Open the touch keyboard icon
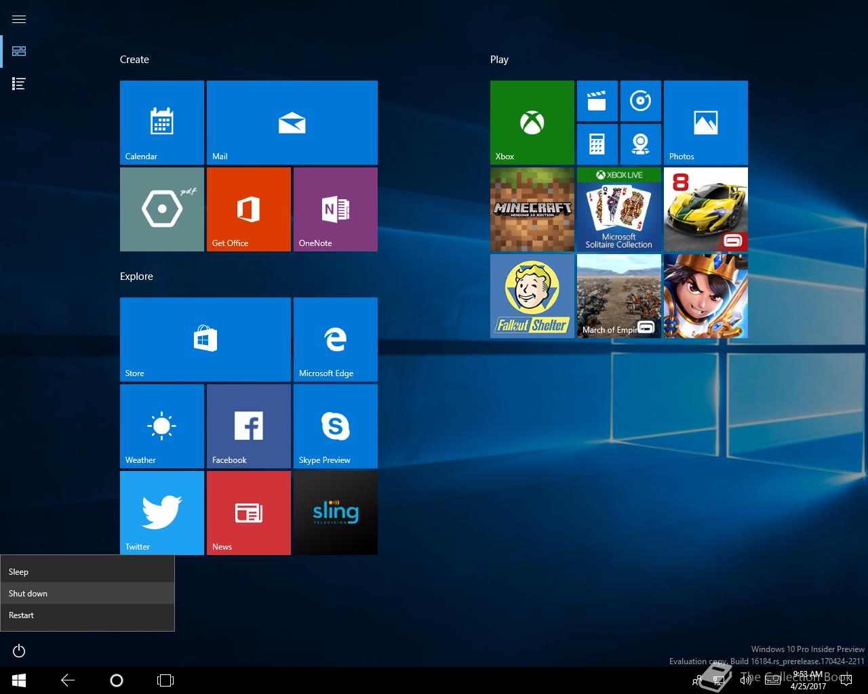 (772, 680)
